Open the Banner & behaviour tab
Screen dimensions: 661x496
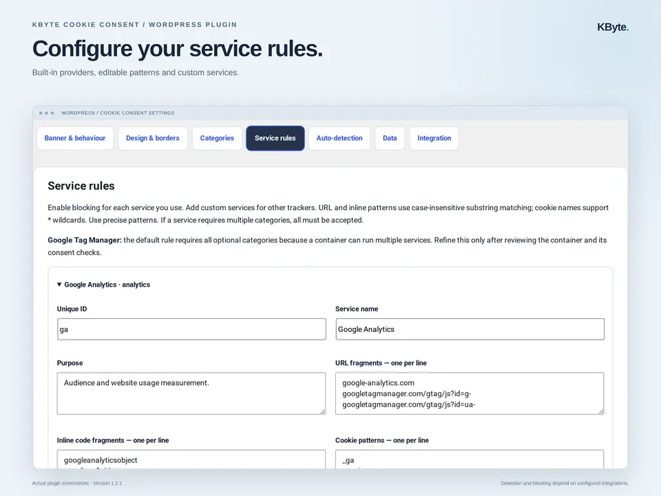75,138
